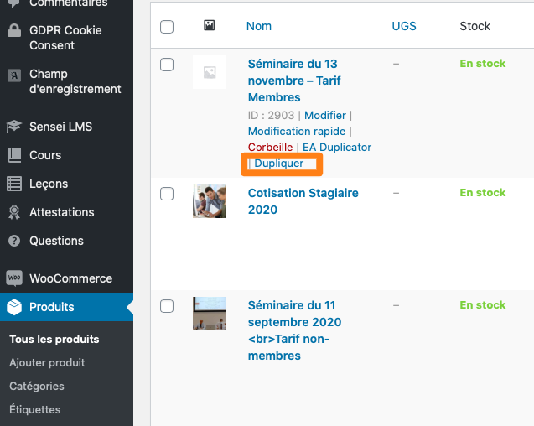Click the Cours book icon
This screenshot has height=426, width=534.
(14, 155)
